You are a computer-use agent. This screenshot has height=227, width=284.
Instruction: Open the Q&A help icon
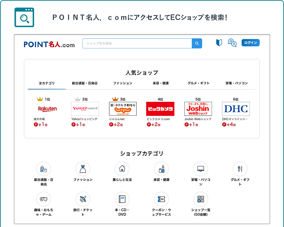click(x=232, y=43)
